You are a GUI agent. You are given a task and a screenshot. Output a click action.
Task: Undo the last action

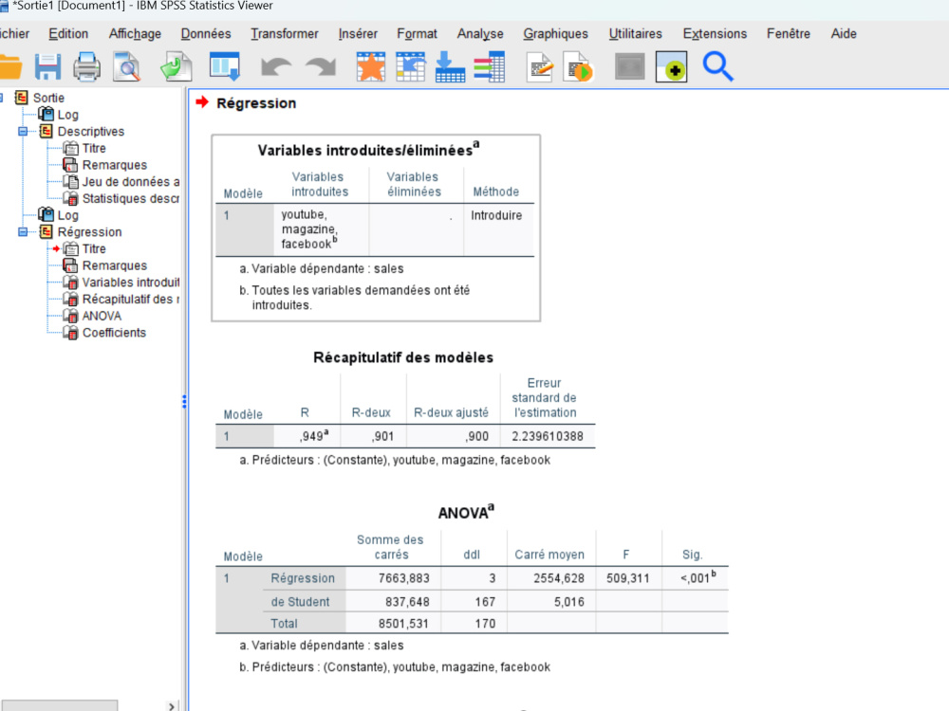[276, 66]
